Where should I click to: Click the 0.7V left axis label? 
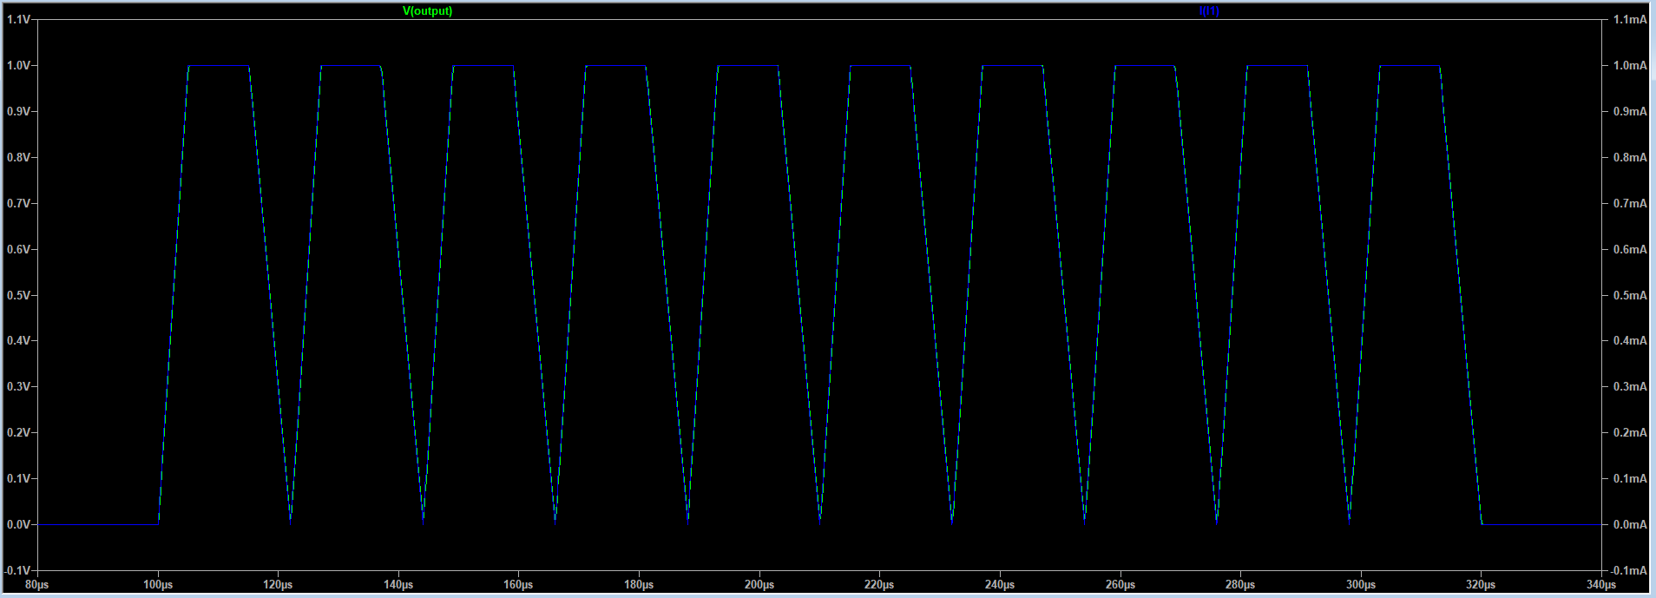pyautogui.click(x=18, y=204)
